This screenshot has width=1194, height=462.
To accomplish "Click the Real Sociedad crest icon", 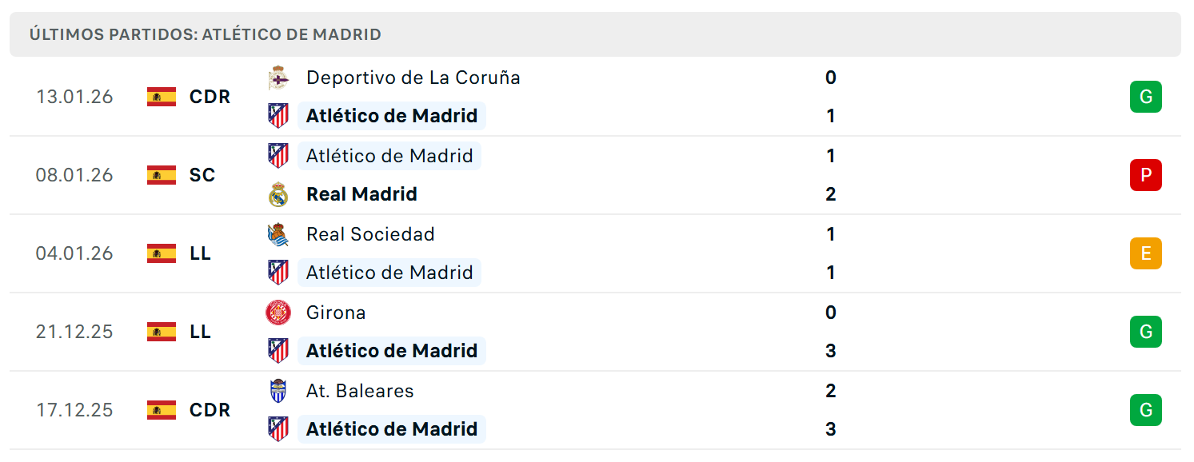I will (x=278, y=234).
